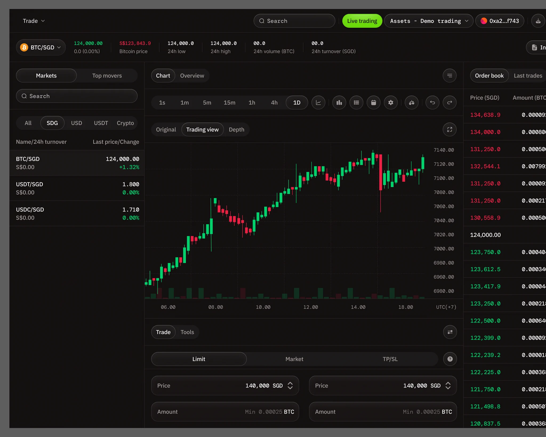Switch to Depth chart view
The height and width of the screenshot is (437, 546).
click(236, 129)
